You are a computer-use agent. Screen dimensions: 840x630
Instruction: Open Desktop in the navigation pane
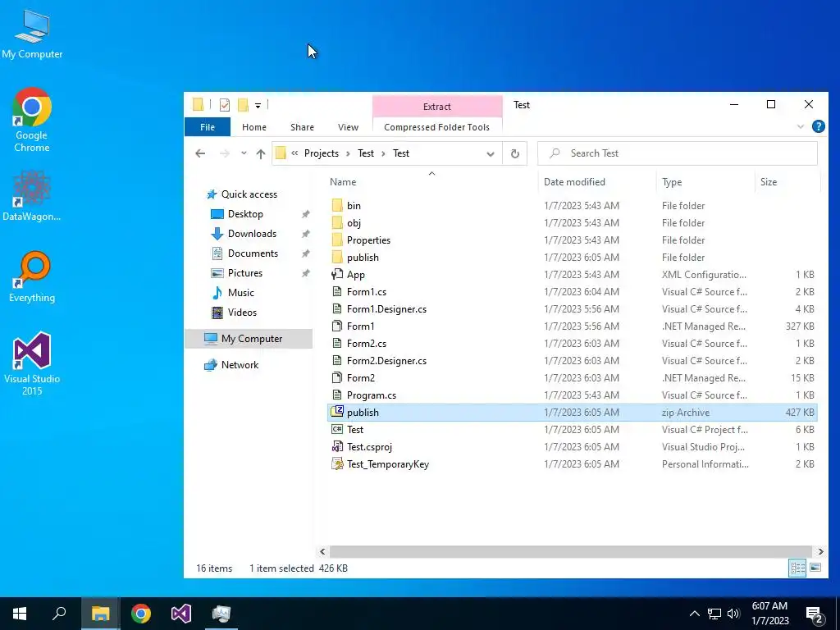tap(245, 214)
